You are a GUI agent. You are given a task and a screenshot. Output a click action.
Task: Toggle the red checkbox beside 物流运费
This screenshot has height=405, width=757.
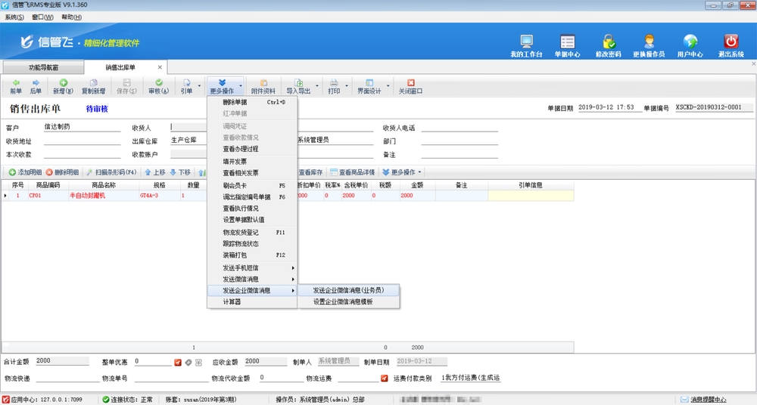click(385, 378)
